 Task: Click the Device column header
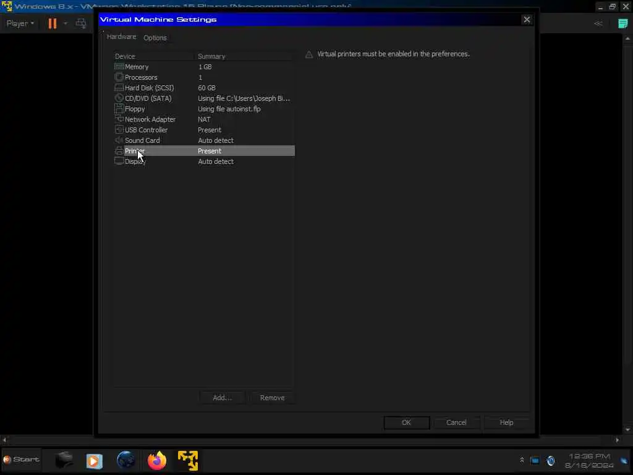(x=153, y=56)
